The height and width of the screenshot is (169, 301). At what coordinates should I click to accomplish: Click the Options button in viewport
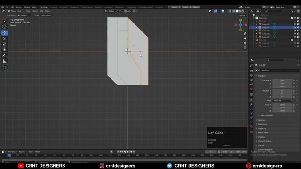(243, 15)
